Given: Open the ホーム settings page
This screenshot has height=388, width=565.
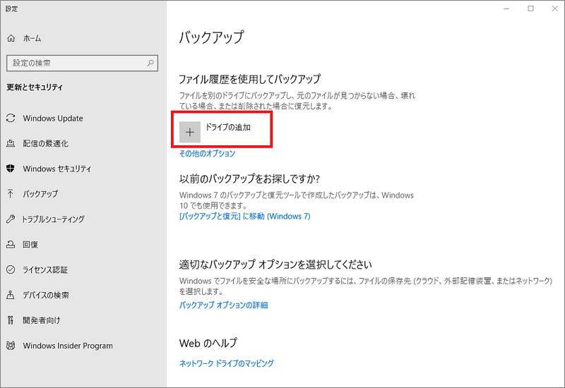Looking at the screenshot, I should [x=32, y=38].
